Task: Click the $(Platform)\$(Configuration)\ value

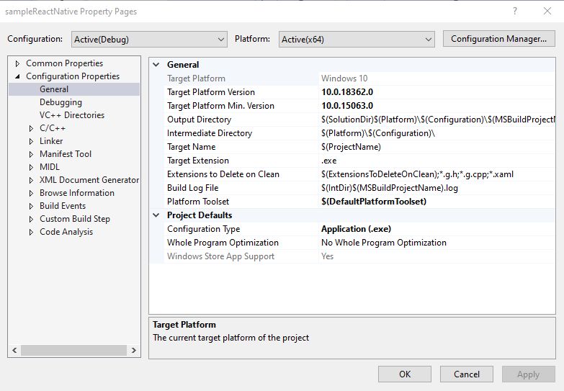Action: (378, 133)
